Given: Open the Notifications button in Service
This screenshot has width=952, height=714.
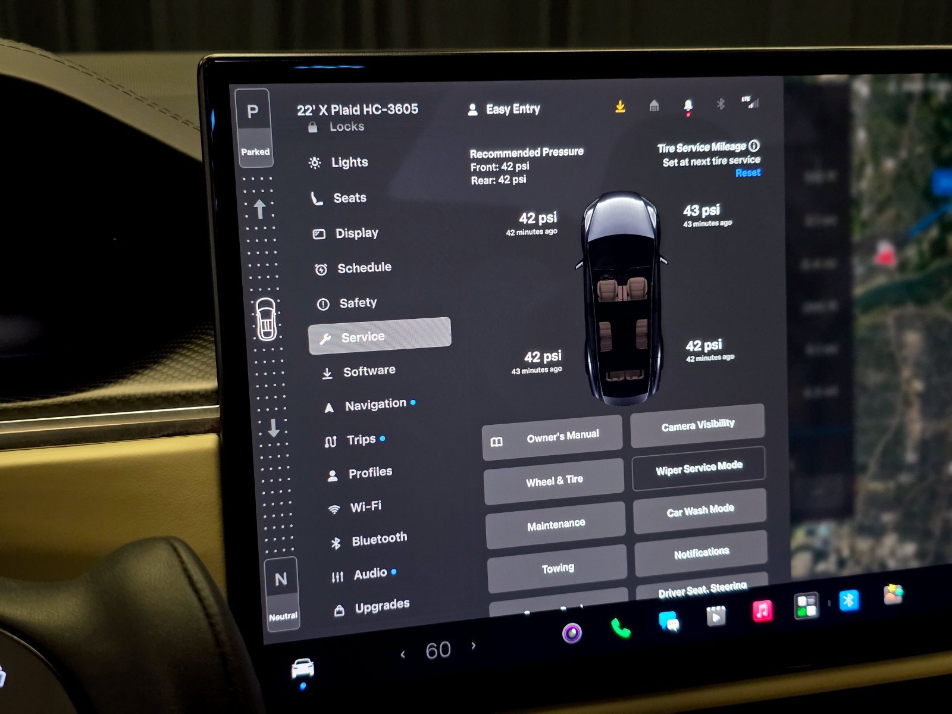Looking at the screenshot, I should [x=701, y=553].
